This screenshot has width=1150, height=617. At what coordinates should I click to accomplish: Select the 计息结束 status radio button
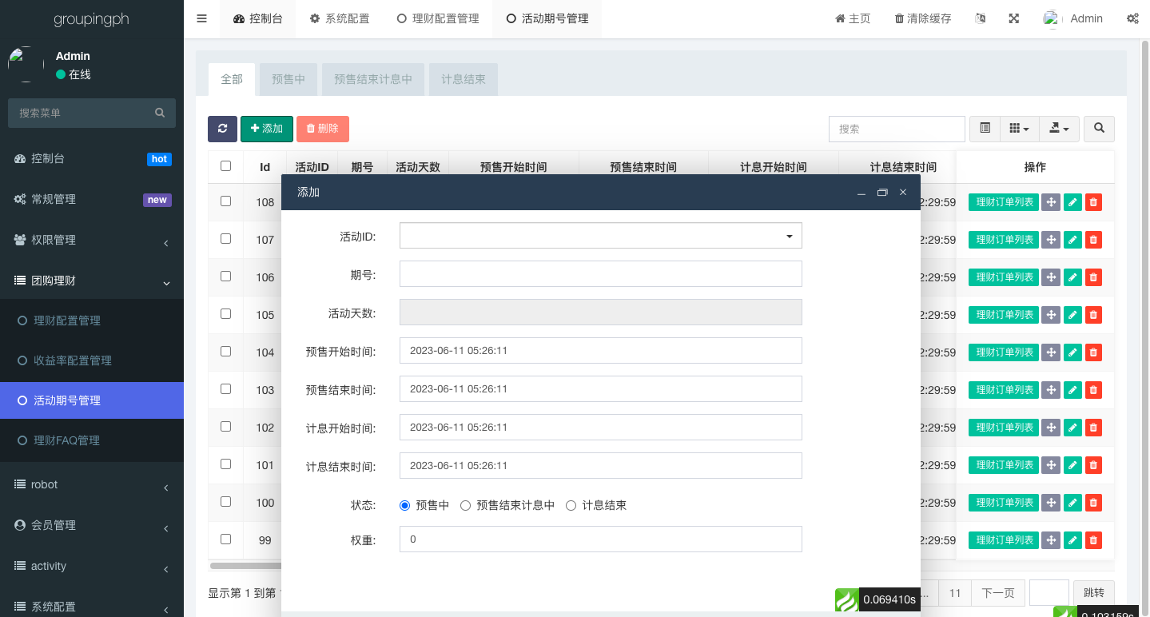point(571,505)
